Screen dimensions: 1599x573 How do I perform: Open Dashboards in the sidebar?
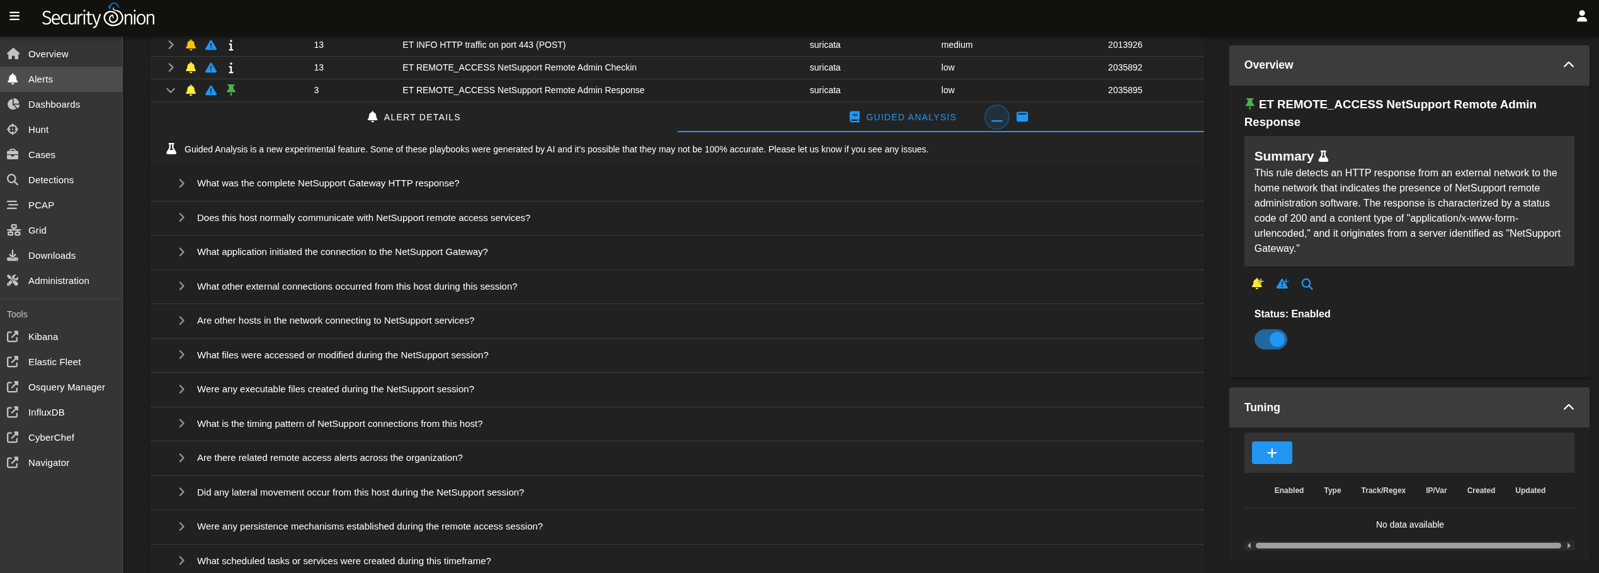[x=61, y=104]
